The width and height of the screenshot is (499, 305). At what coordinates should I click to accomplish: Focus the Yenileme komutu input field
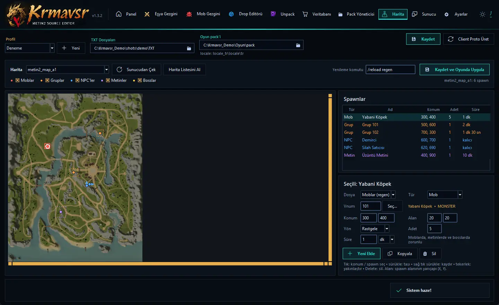click(391, 70)
